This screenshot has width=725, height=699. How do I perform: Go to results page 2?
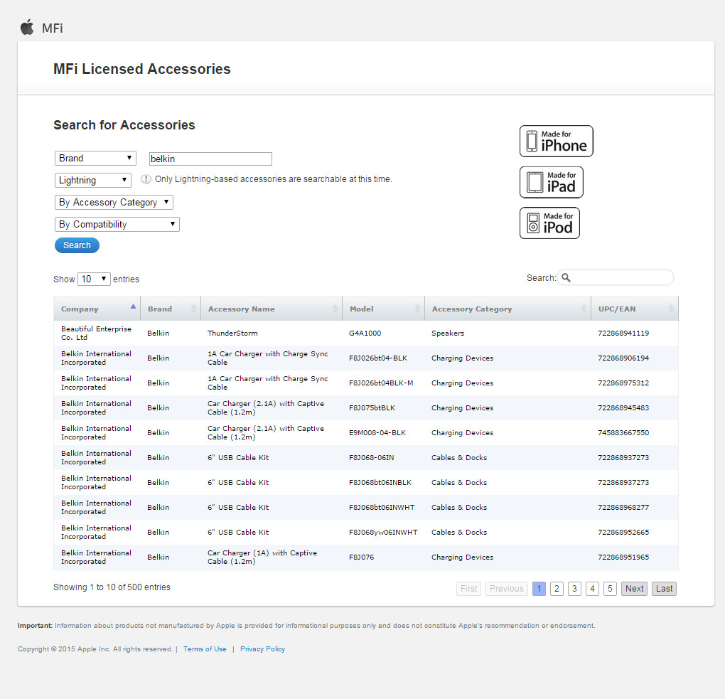[557, 589]
